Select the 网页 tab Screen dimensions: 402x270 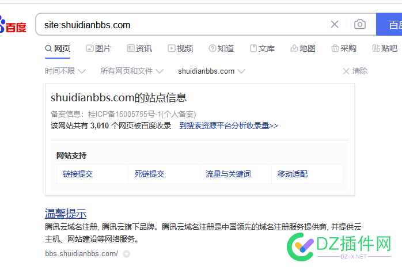[x=58, y=48]
